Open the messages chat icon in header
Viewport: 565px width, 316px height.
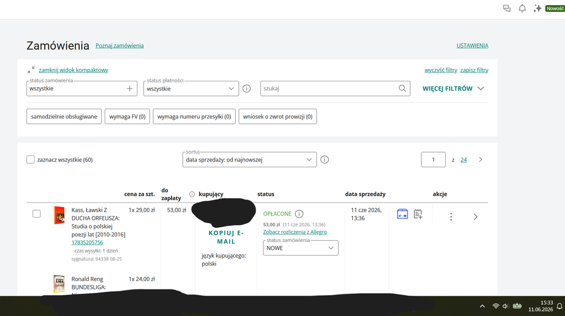tap(507, 8)
